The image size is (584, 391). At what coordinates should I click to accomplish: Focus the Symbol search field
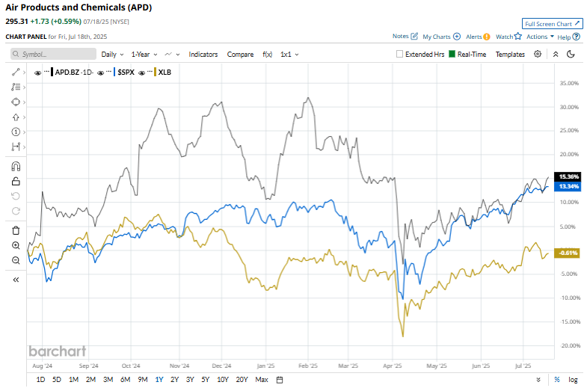tap(53, 54)
